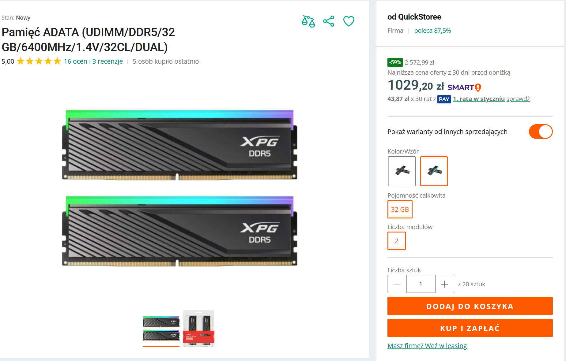This screenshot has height=361, width=566.
Task: Select the RGB color variant swatch
Action: coord(434,171)
